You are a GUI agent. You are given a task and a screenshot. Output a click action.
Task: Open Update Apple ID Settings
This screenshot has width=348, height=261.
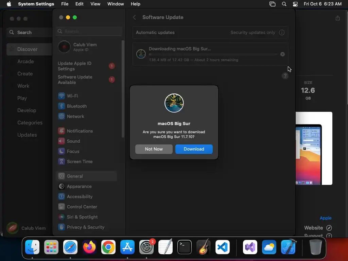pyautogui.click(x=87, y=66)
